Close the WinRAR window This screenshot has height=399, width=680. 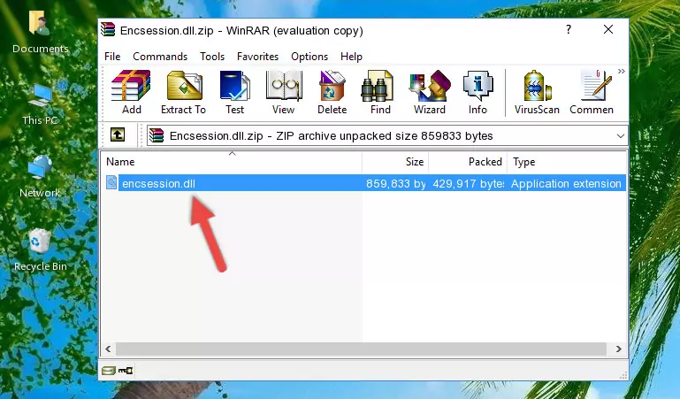[x=608, y=29]
